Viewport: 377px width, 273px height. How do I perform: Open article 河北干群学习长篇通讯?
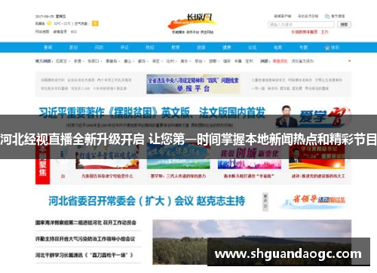[84, 255]
